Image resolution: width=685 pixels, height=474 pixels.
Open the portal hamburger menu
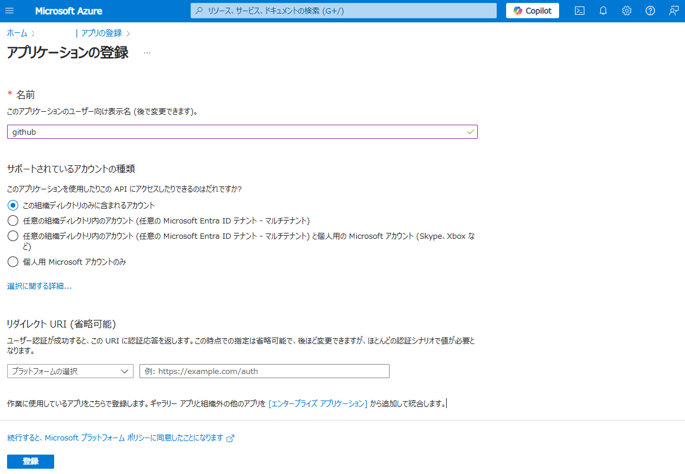[9, 11]
